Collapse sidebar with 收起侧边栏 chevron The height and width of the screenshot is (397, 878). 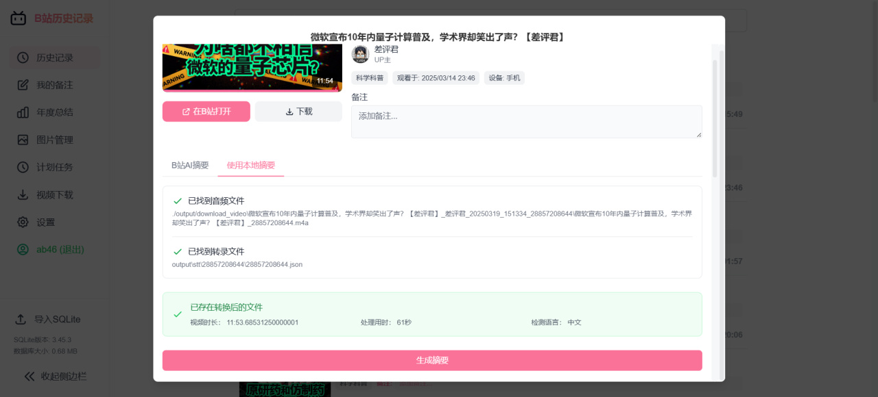point(29,376)
